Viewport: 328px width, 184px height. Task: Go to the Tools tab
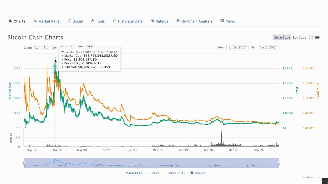coord(98,21)
